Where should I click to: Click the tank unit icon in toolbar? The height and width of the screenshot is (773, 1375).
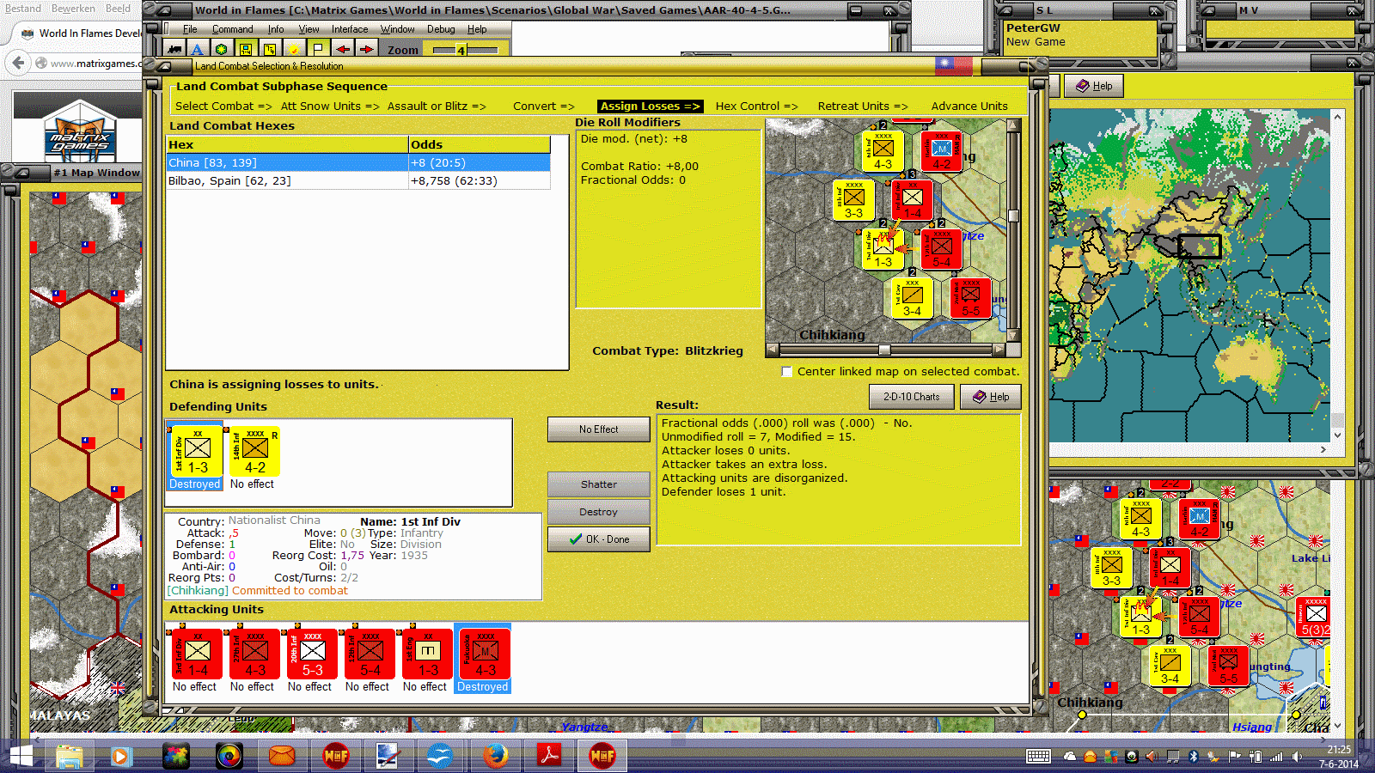(x=175, y=49)
